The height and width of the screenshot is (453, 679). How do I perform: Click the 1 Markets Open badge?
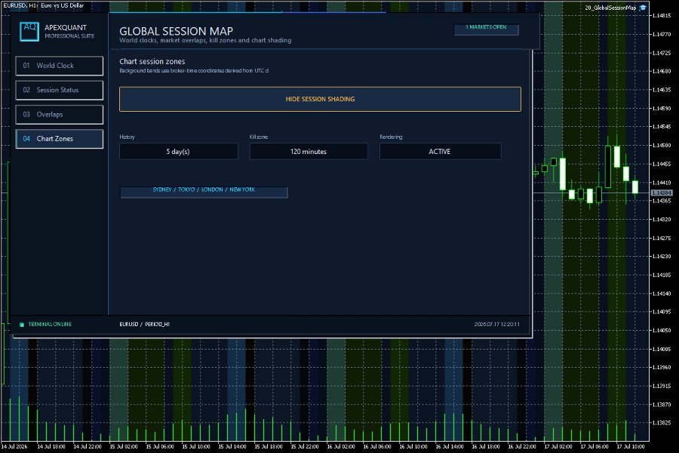486,29
